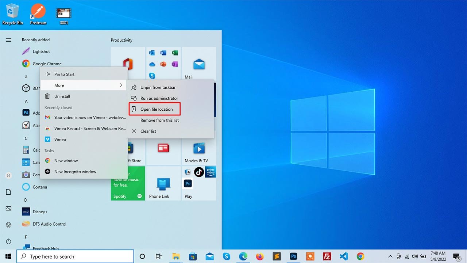The height and width of the screenshot is (263, 467).
Task: Open Task View on the taskbar
Action: click(x=159, y=256)
